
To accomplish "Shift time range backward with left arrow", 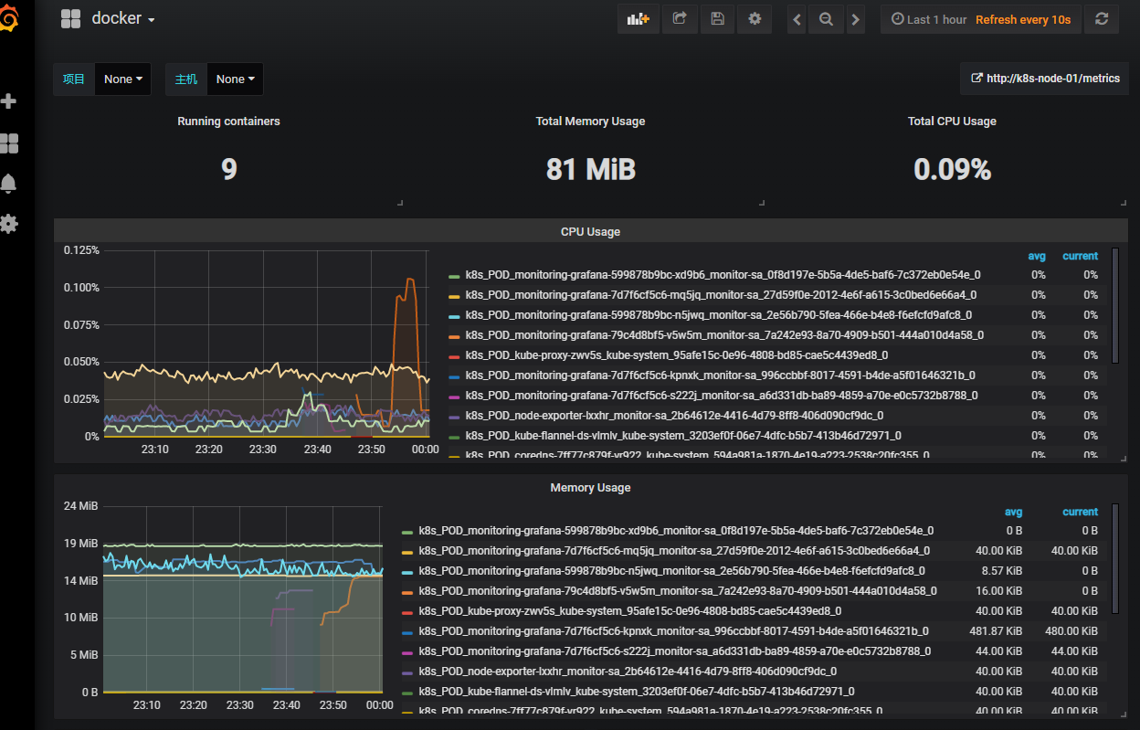I will click(x=797, y=19).
